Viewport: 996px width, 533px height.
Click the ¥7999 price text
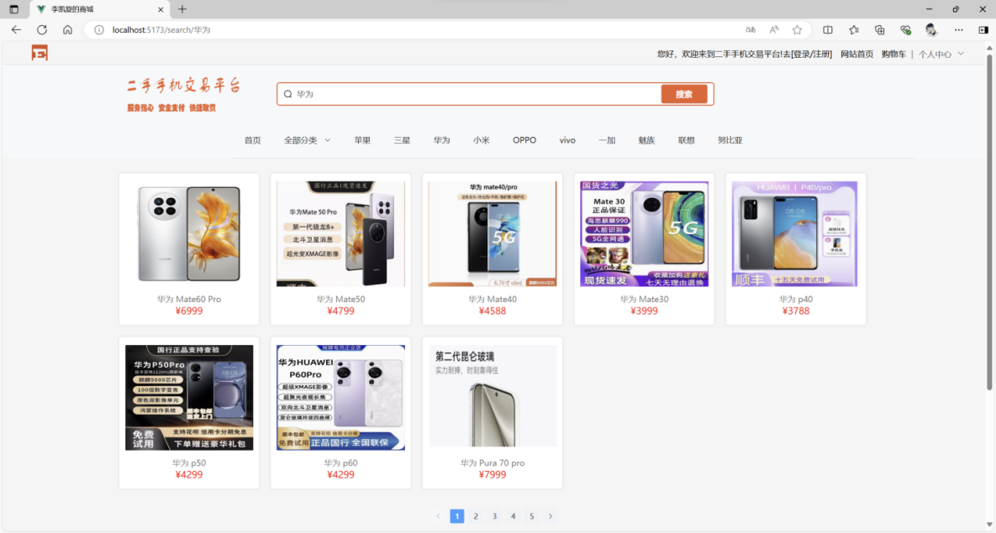point(493,474)
